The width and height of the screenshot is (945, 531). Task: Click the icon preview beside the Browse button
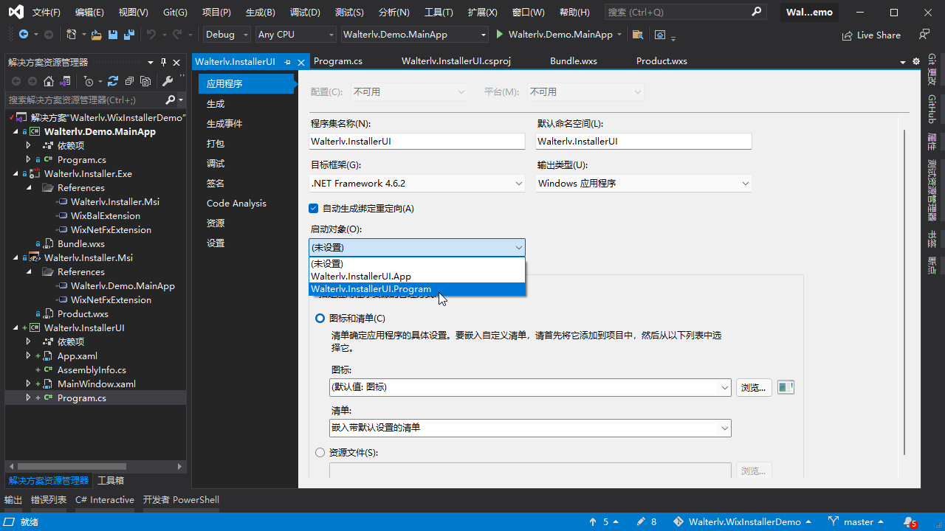786,387
